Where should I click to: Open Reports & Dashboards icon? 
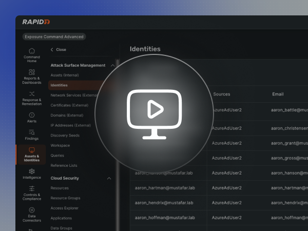tap(32, 72)
